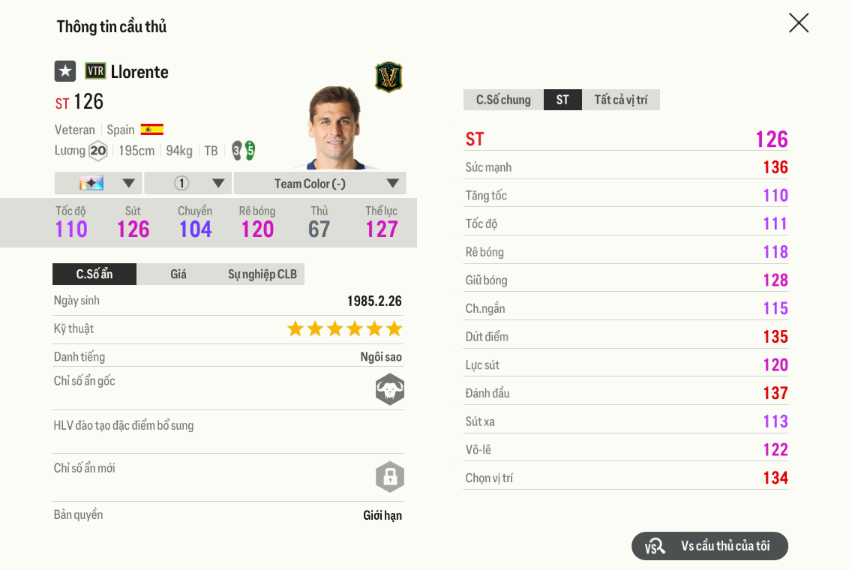Click the buffalo hidden-stat icon
The width and height of the screenshot is (852, 570).
click(x=389, y=389)
